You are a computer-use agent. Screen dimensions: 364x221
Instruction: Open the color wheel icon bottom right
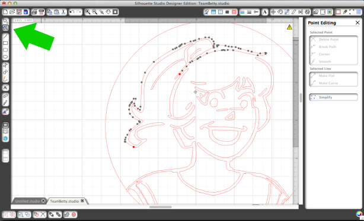click(x=359, y=214)
